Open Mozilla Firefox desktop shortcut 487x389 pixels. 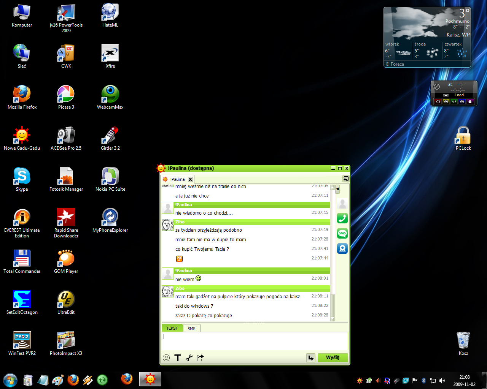[22, 97]
